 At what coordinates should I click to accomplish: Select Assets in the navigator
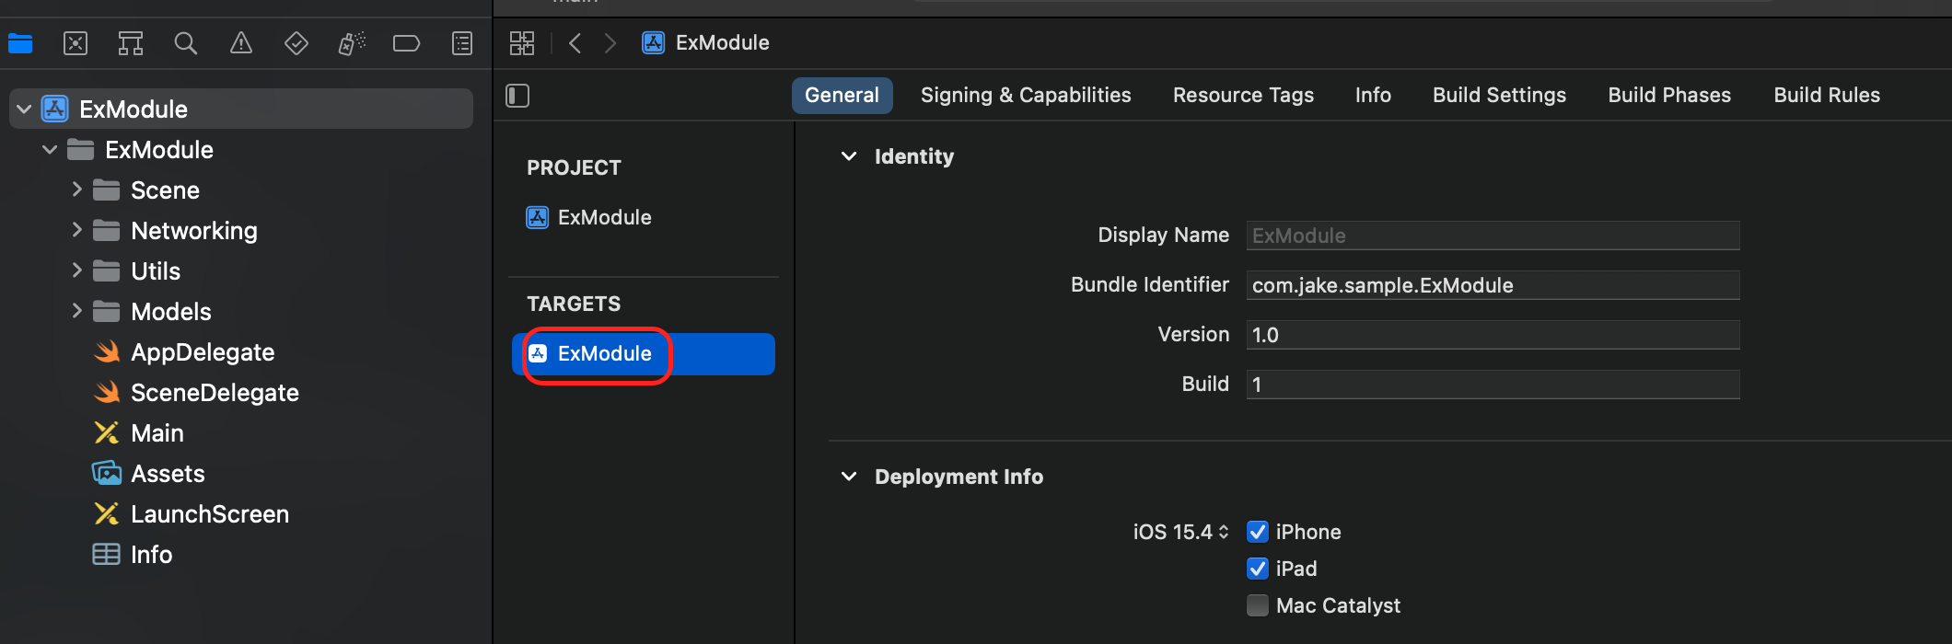[x=168, y=474]
